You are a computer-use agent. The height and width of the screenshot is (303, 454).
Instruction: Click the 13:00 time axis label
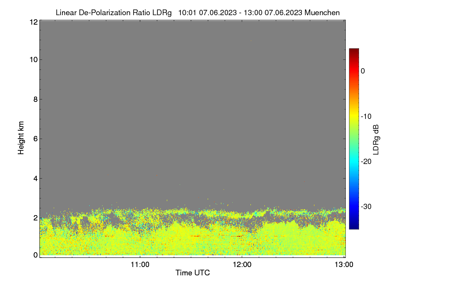[344, 265]
